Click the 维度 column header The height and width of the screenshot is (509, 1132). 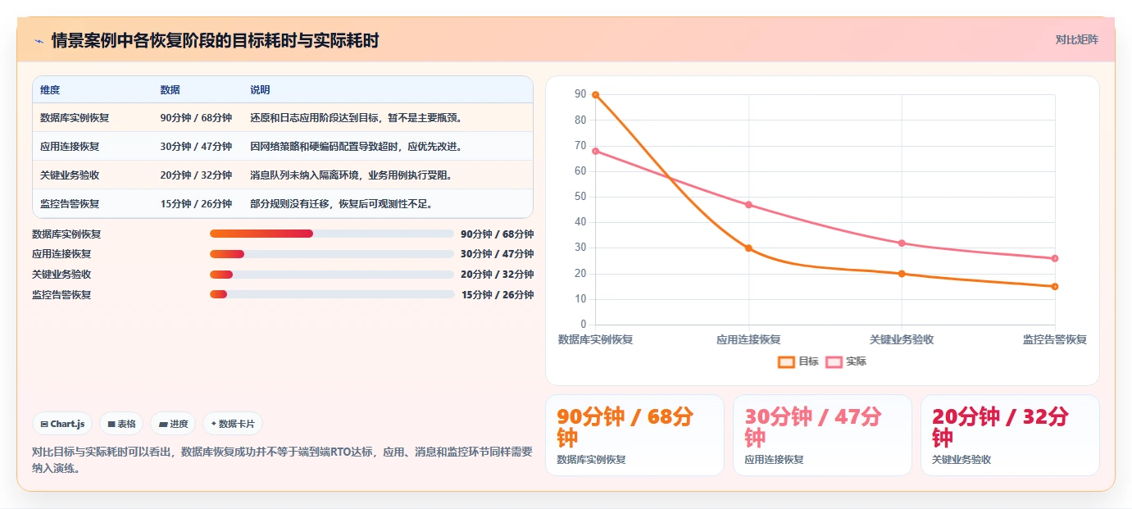pyautogui.click(x=50, y=90)
